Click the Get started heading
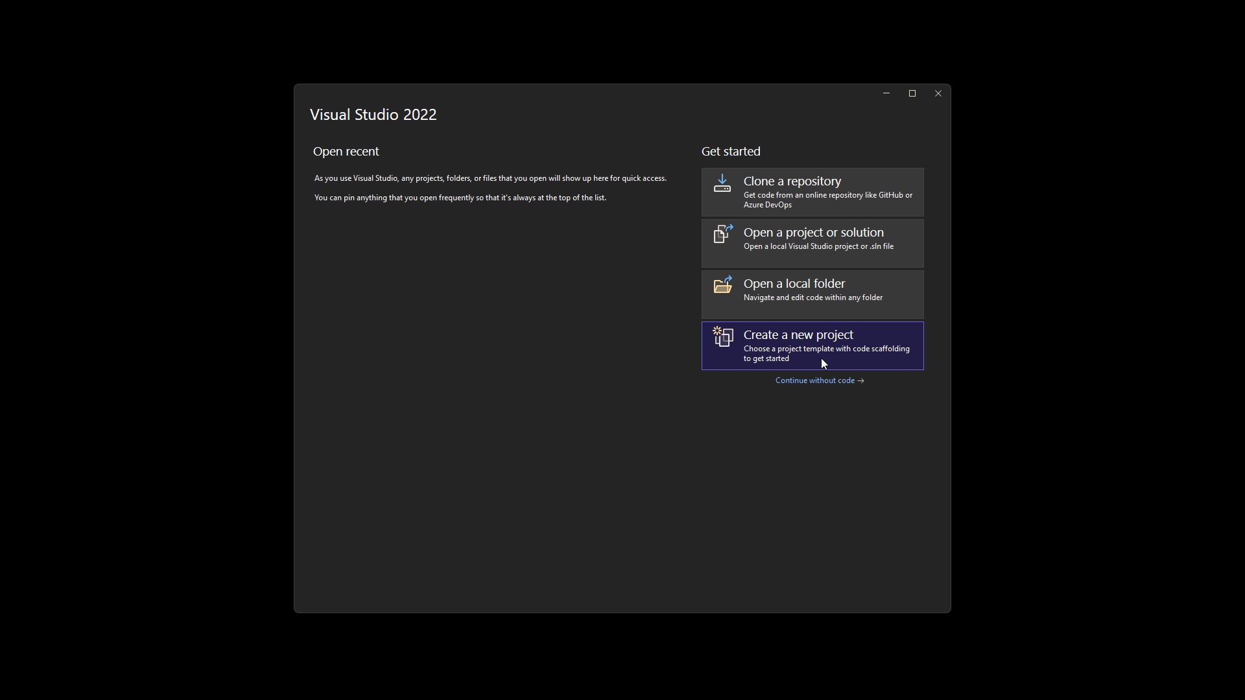The width and height of the screenshot is (1245, 700). pyautogui.click(x=730, y=152)
